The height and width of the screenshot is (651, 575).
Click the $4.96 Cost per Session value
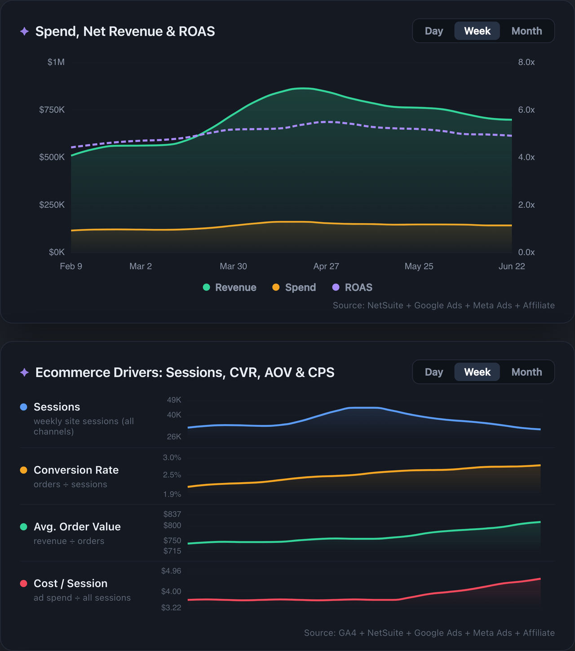coord(171,571)
